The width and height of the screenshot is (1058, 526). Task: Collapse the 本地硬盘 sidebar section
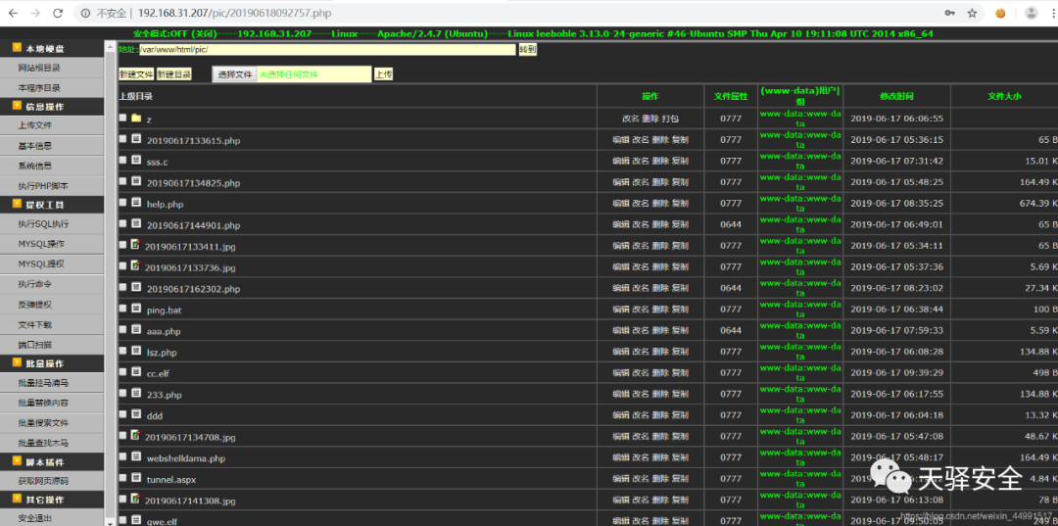coord(52,49)
